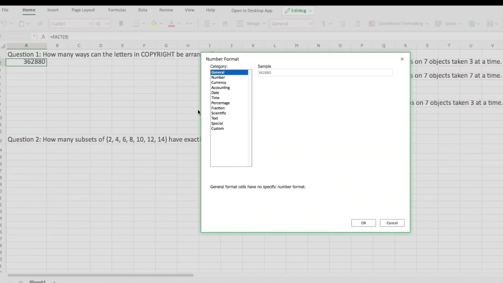Select the Custom category
This screenshot has height=283, width=503.
coord(229,129)
